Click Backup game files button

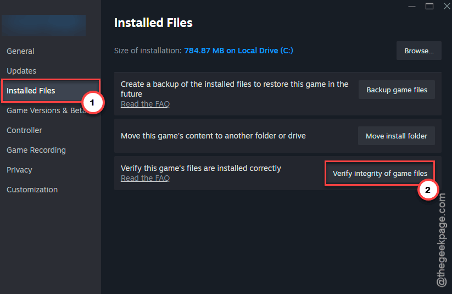click(397, 90)
